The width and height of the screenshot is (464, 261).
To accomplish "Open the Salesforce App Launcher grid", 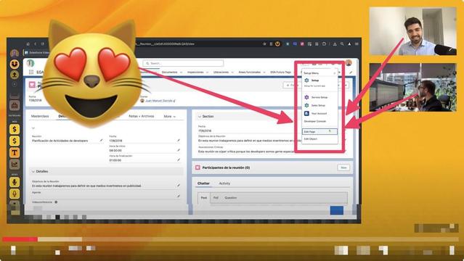I will click(x=31, y=72).
